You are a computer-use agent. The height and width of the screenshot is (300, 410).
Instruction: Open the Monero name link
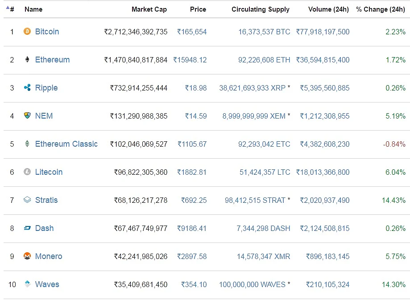coord(49,256)
